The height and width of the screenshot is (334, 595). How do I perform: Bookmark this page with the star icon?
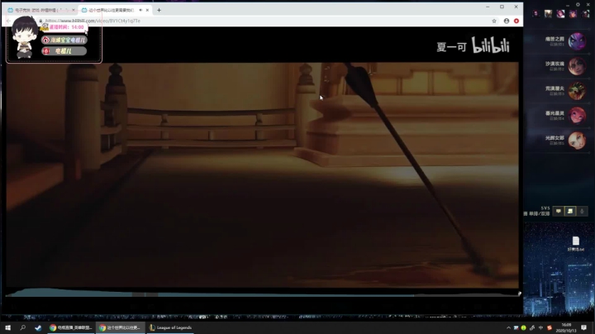[x=494, y=21]
